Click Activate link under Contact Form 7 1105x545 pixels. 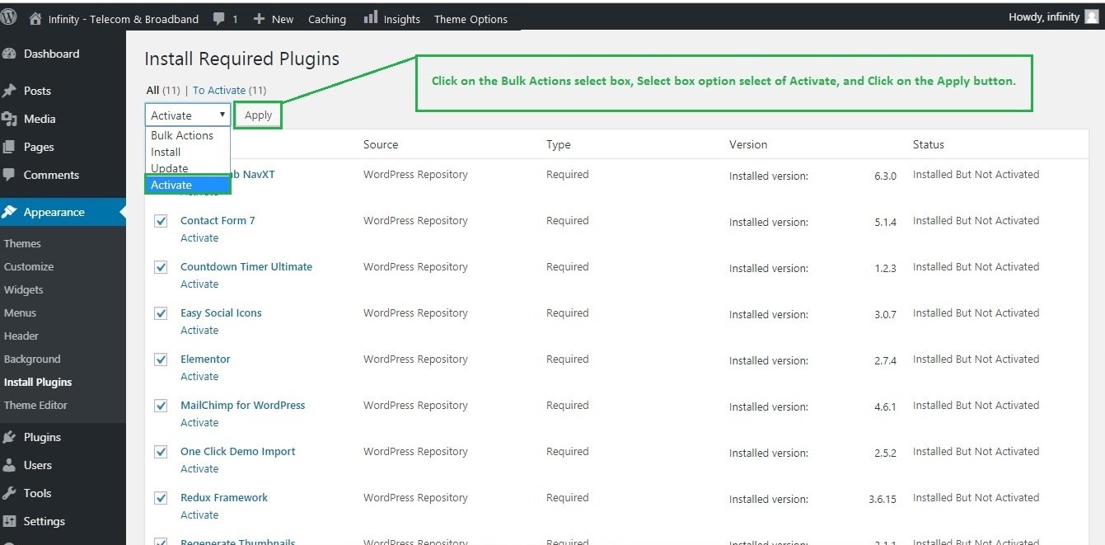click(199, 238)
